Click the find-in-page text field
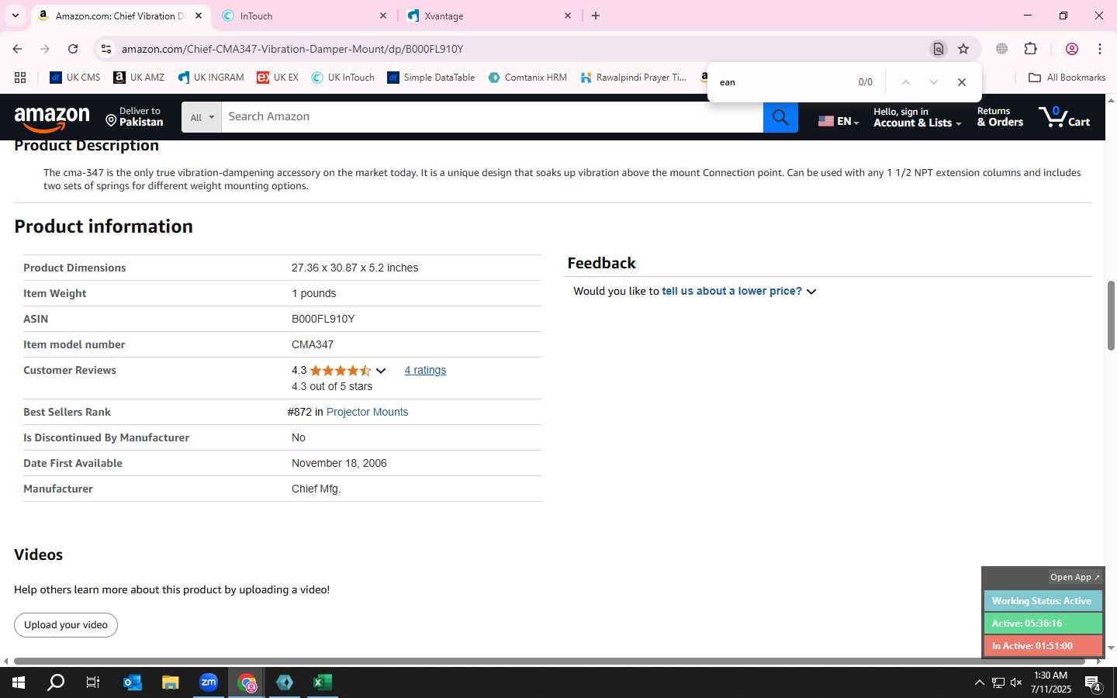The image size is (1117, 698). click(783, 82)
